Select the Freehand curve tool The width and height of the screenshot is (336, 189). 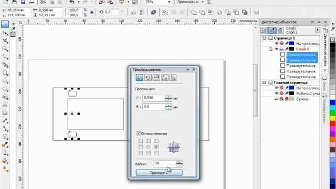coord(5,57)
